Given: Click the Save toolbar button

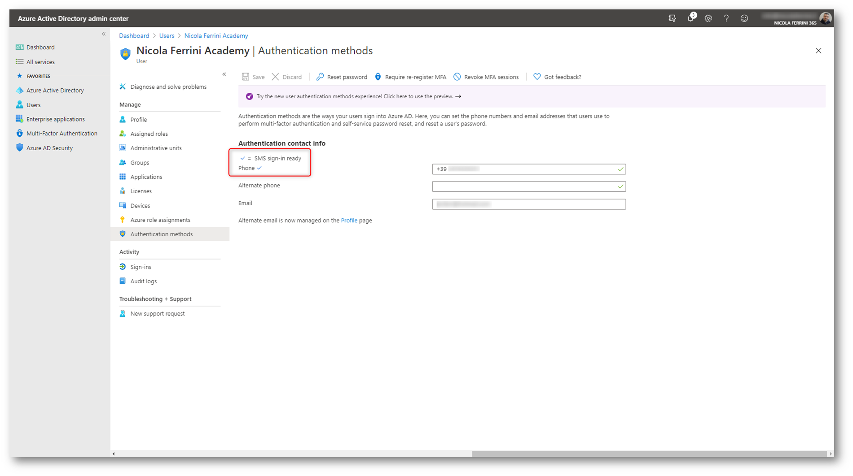Looking at the screenshot, I should (253, 77).
